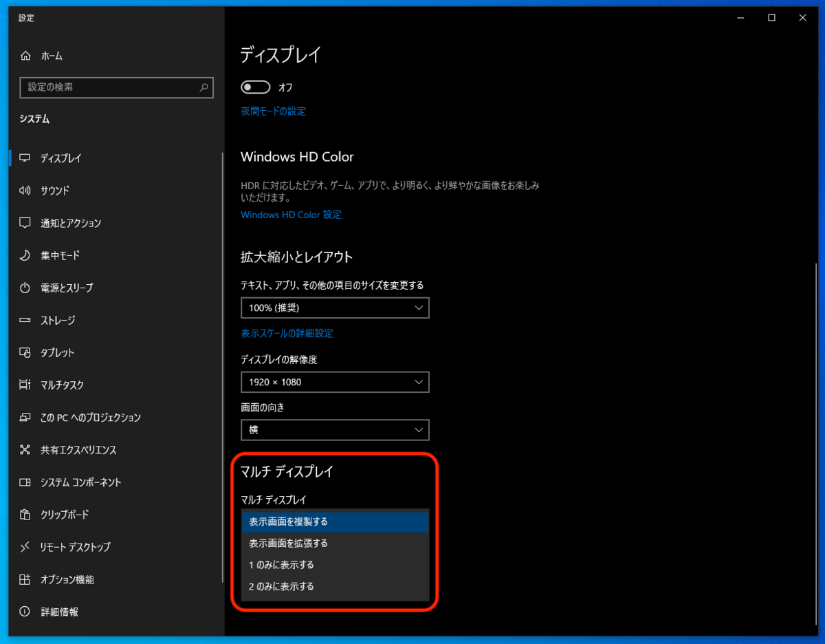Click the Display (ディスプレイ) monitor icon
Viewport: 825px width, 644px height.
(25, 158)
